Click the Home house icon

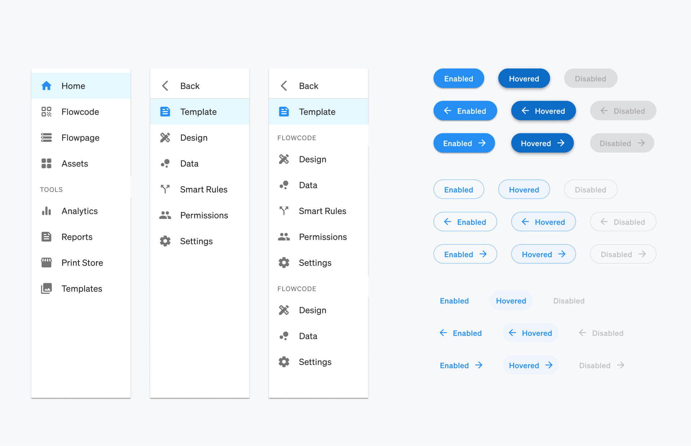(x=46, y=86)
